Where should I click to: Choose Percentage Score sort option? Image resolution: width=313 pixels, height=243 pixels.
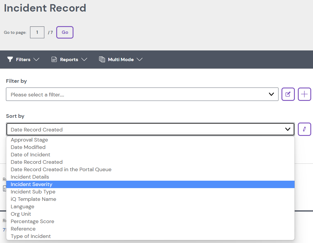pos(32,222)
